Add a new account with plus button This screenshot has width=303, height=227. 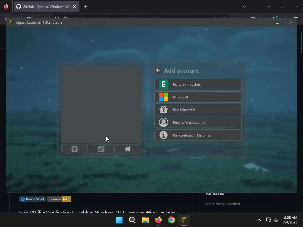click(x=74, y=149)
